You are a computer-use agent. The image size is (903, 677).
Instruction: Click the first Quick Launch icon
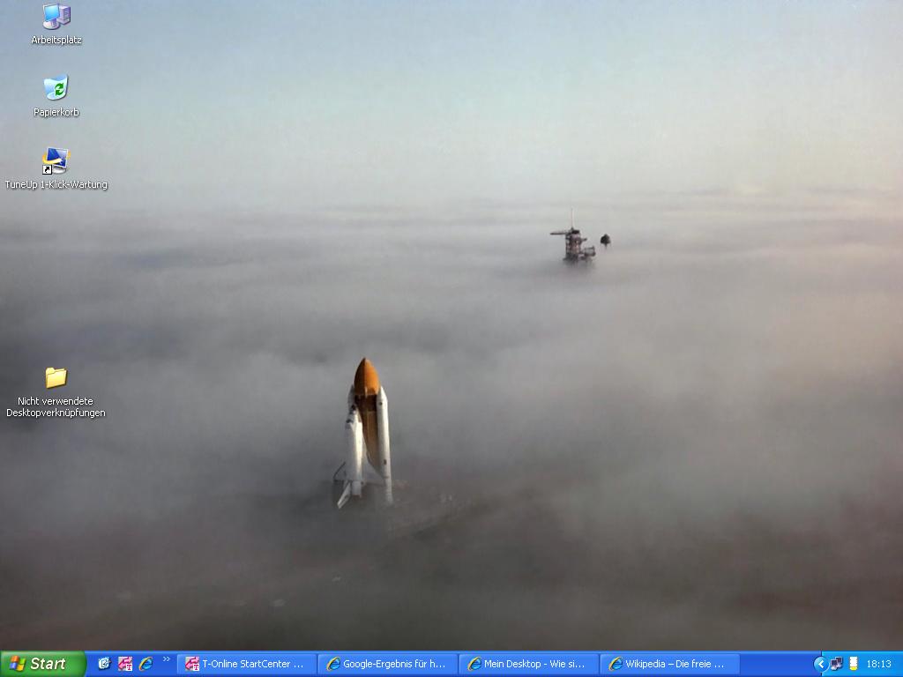pyautogui.click(x=104, y=664)
